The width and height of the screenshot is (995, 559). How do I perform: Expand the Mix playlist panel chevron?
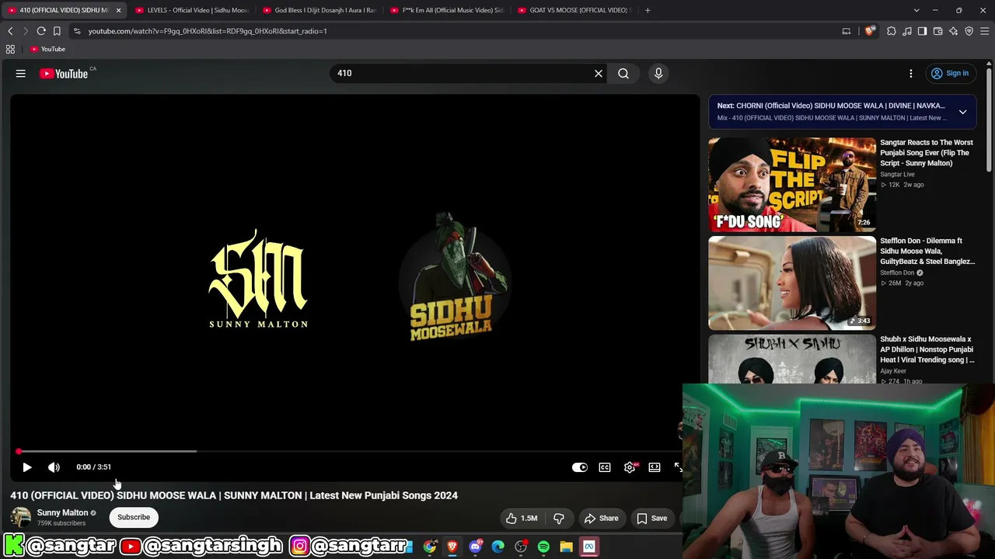962,112
